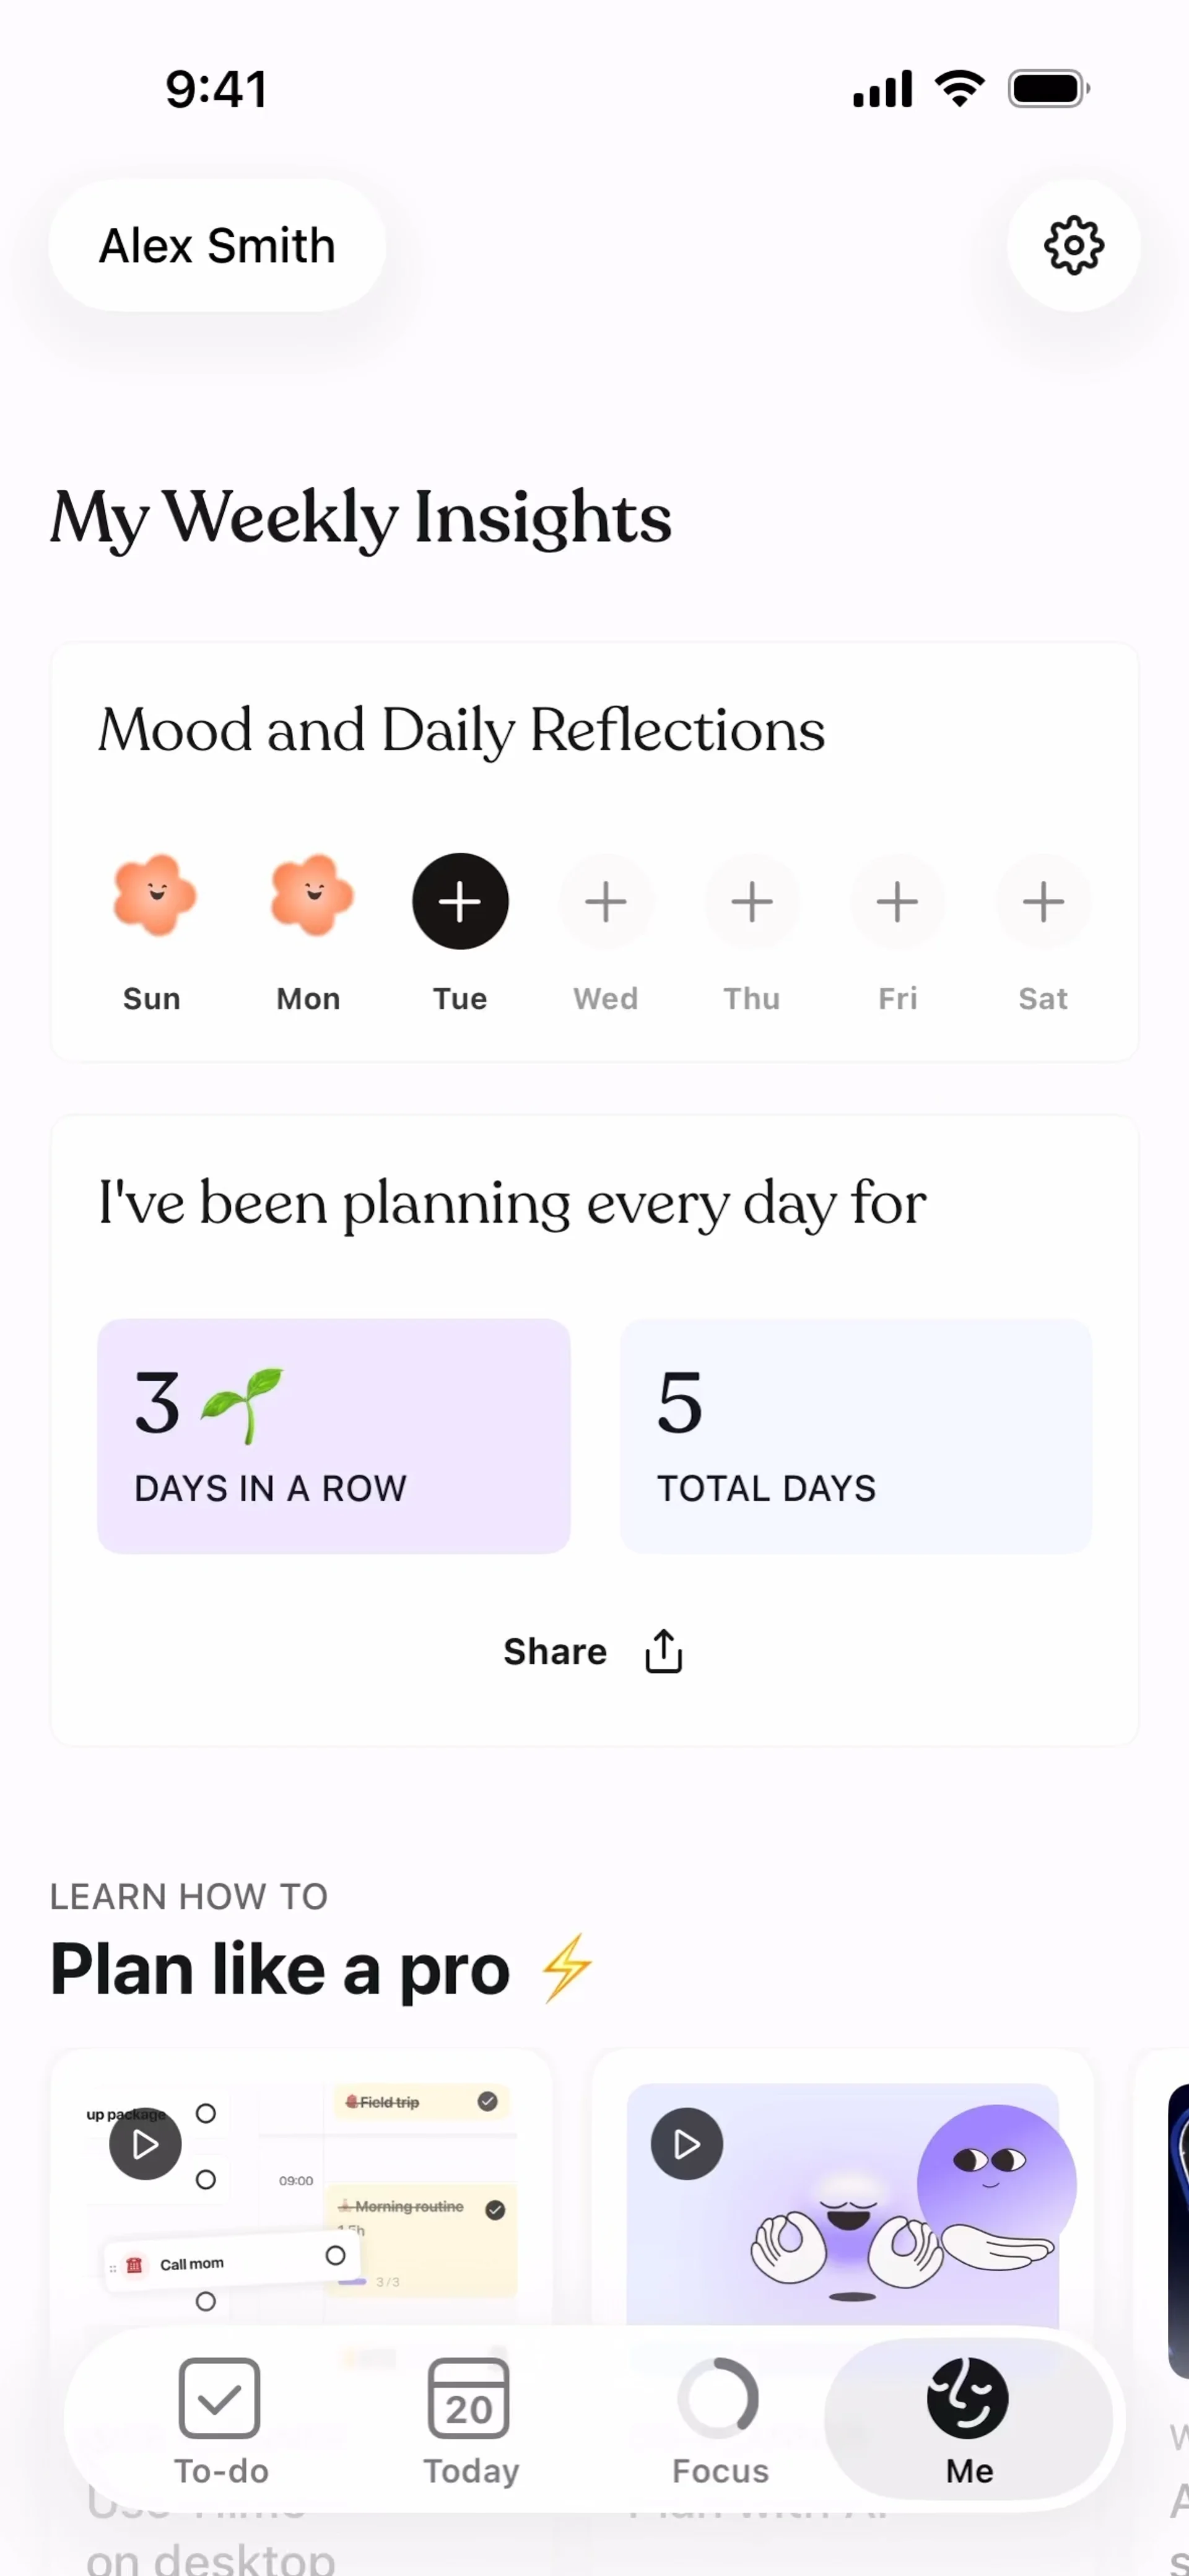Add a mood reflection for Saturday
The width and height of the screenshot is (1189, 2576).
pos(1043,901)
